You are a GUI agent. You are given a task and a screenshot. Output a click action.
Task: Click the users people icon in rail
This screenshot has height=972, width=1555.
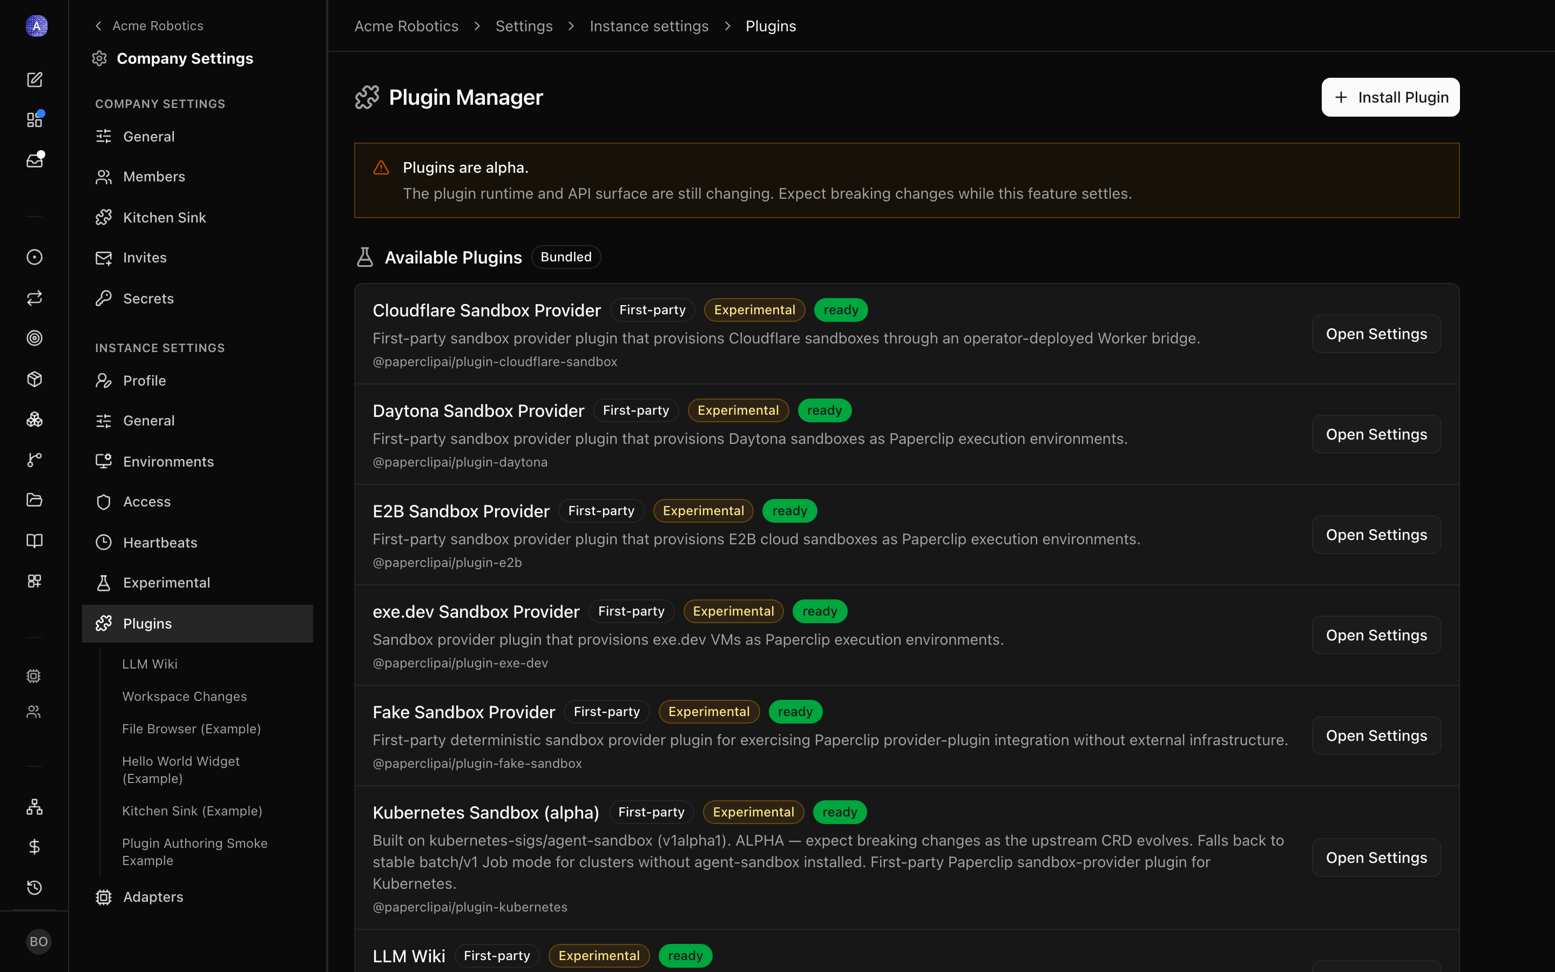click(33, 712)
